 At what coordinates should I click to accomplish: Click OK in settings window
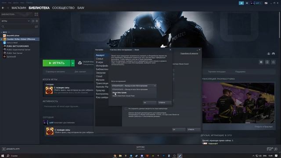(179, 129)
